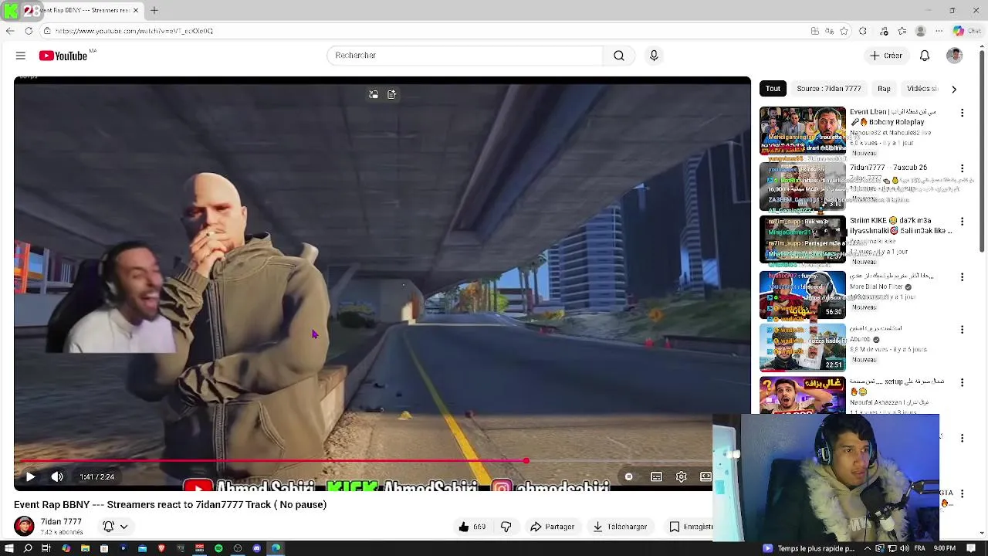Open a new browser tab
Viewport: 988px width, 556px height.
[x=154, y=10]
